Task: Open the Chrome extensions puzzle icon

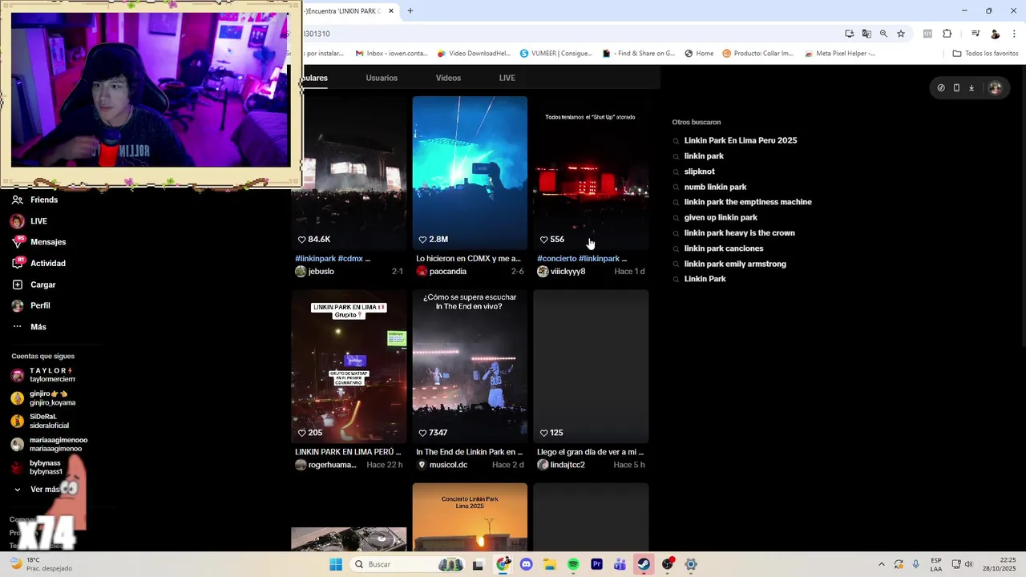Action: pyautogui.click(x=947, y=34)
